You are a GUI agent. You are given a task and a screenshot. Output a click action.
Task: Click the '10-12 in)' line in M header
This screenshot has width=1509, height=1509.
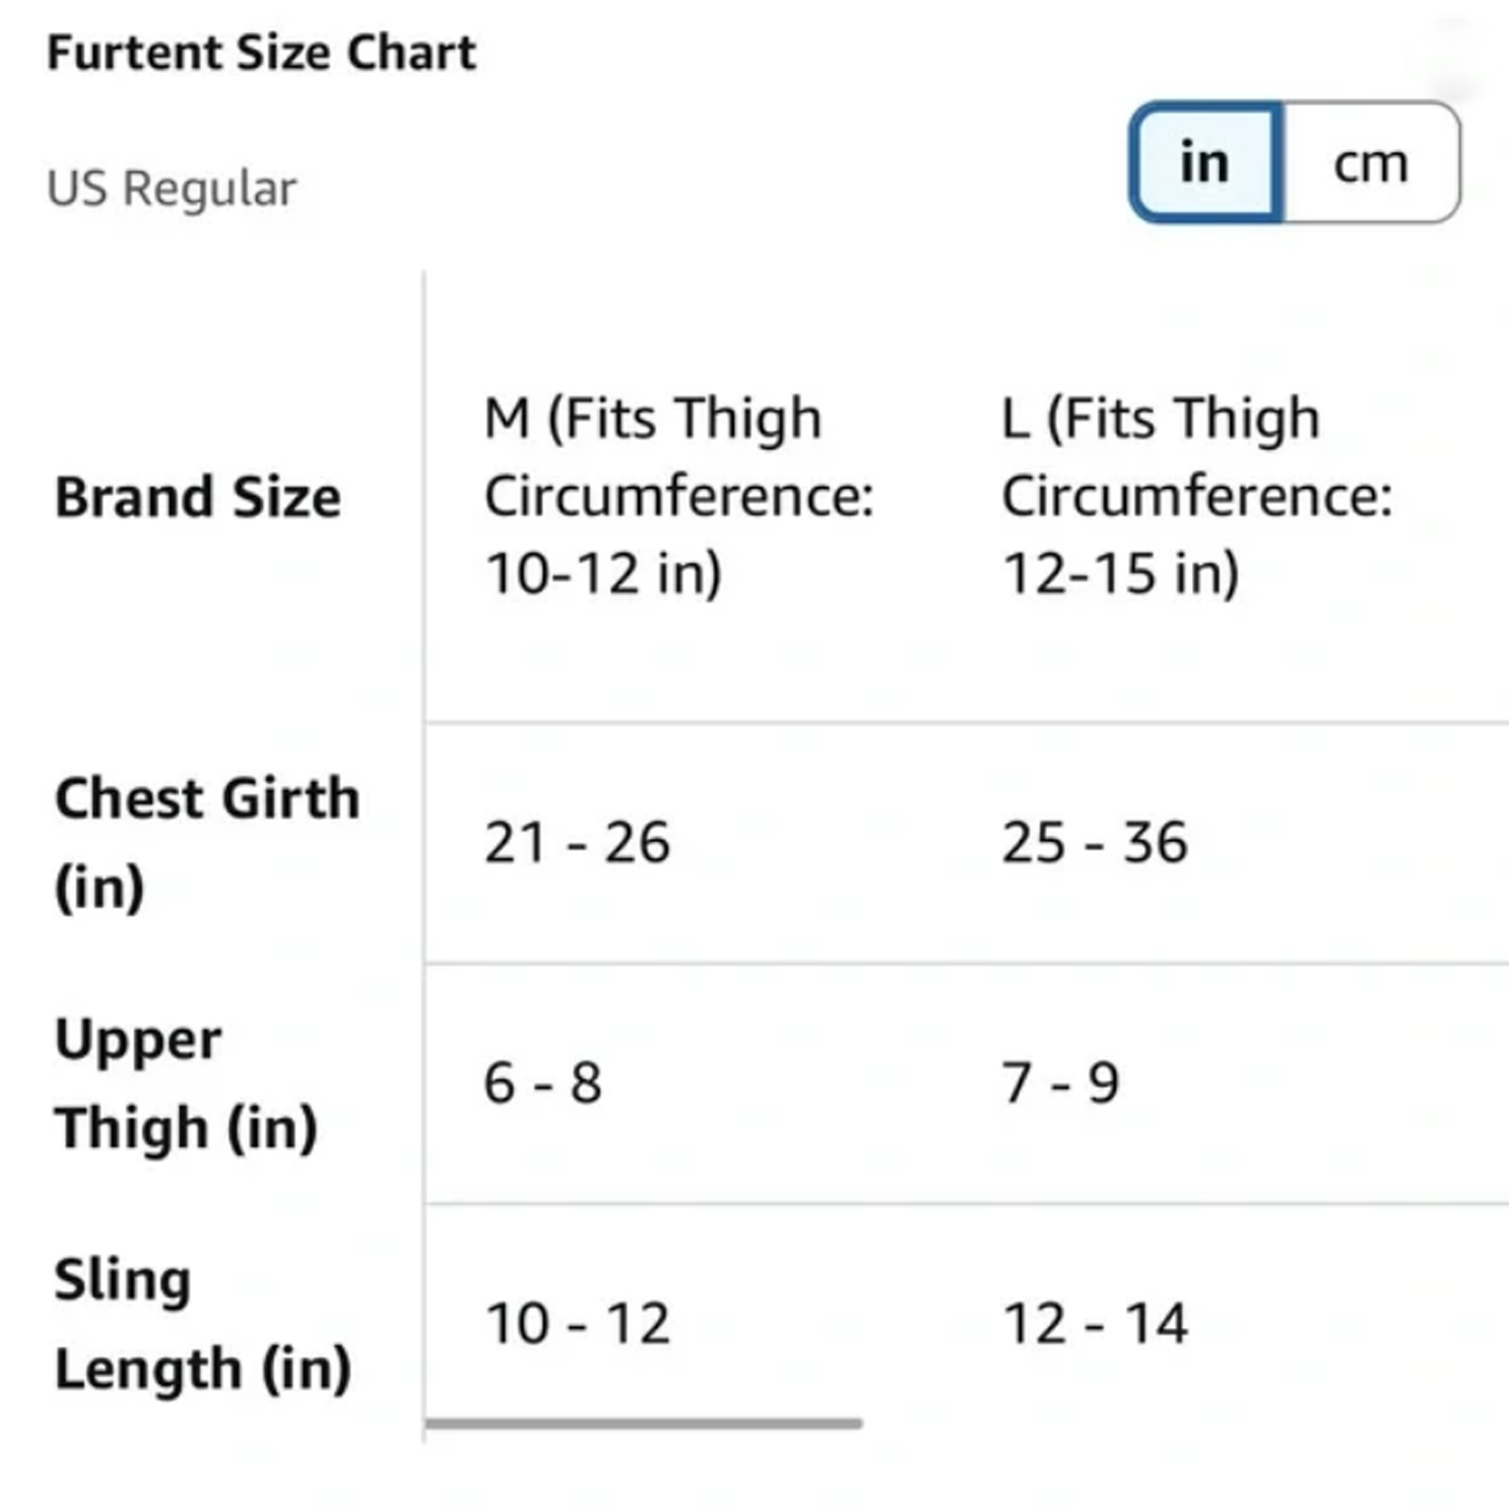pos(604,573)
